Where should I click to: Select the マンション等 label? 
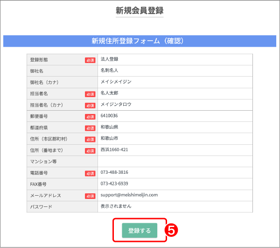tap(43, 162)
